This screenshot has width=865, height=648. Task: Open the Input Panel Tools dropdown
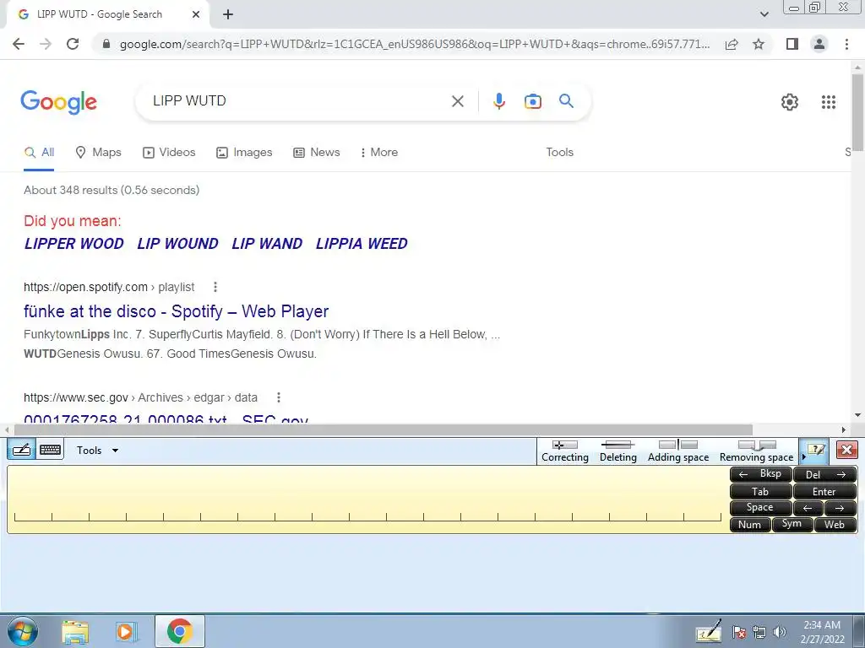tap(98, 451)
